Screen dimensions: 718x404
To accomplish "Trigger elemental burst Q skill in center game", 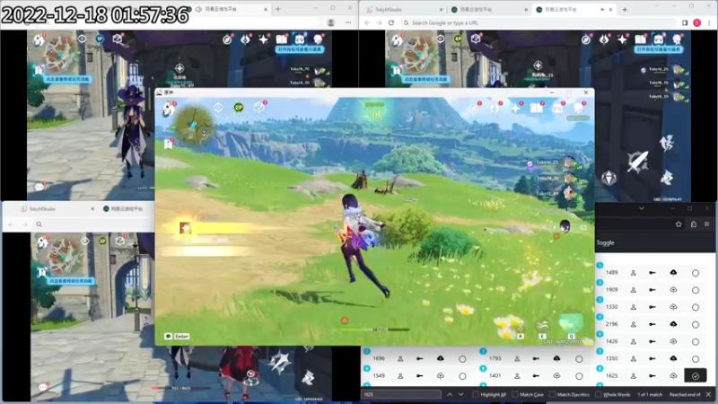I will (x=571, y=322).
